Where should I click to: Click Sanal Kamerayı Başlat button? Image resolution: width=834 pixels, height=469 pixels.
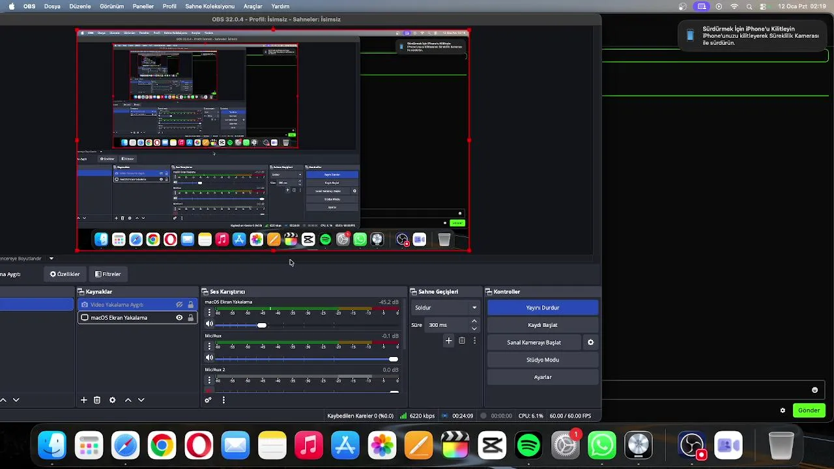point(534,343)
